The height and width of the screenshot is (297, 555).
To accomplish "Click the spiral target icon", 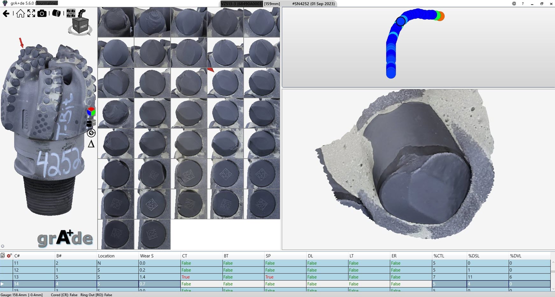I will [91, 133].
